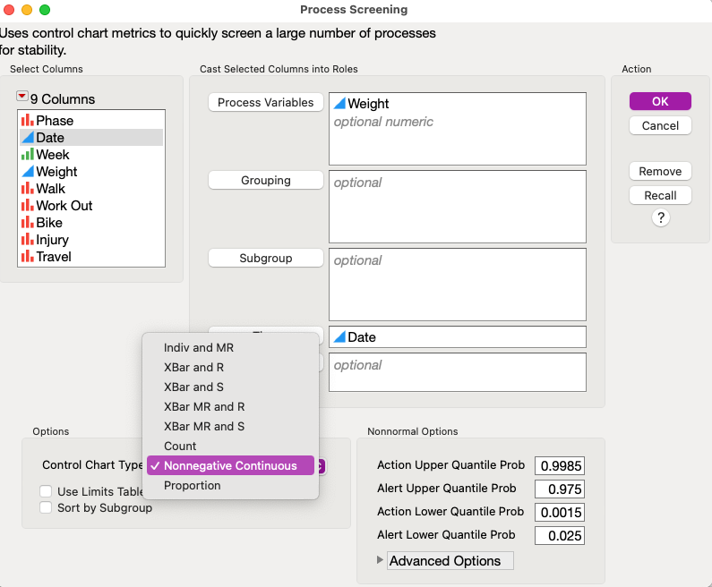Choose XBar MR and S chart type
Viewport: 712px width, 587px height.
[231, 427]
